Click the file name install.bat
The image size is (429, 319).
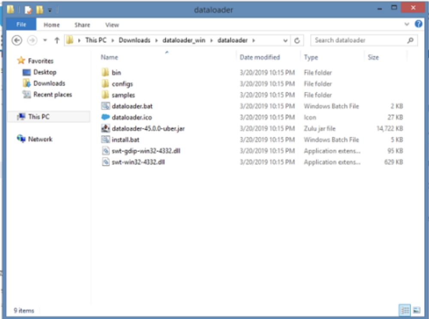point(126,140)
